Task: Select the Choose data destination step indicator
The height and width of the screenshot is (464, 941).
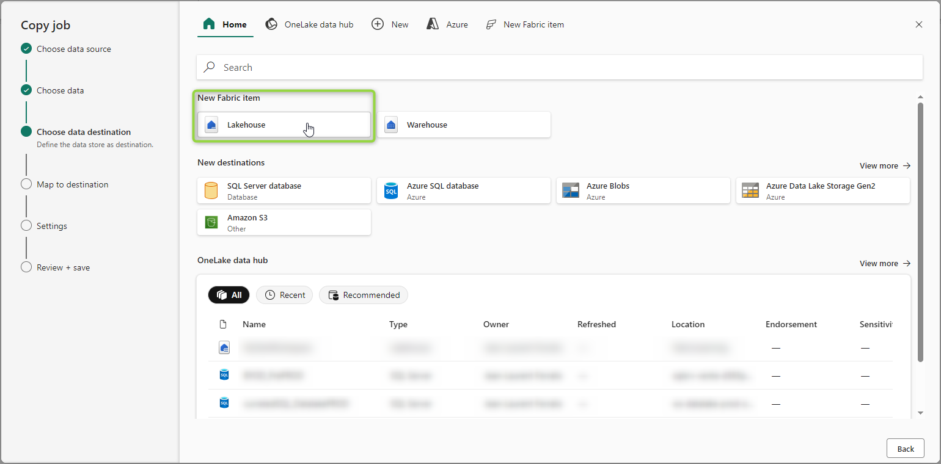Action: (26, 132)
